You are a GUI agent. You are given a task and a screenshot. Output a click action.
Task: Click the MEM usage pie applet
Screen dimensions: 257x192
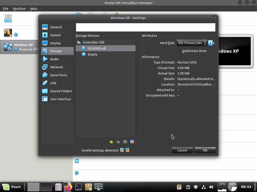pyautogui.click(x=232, y=187)
